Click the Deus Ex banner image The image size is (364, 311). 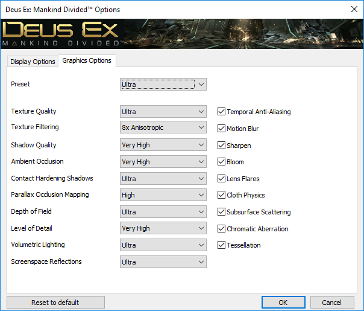(182, 34)
